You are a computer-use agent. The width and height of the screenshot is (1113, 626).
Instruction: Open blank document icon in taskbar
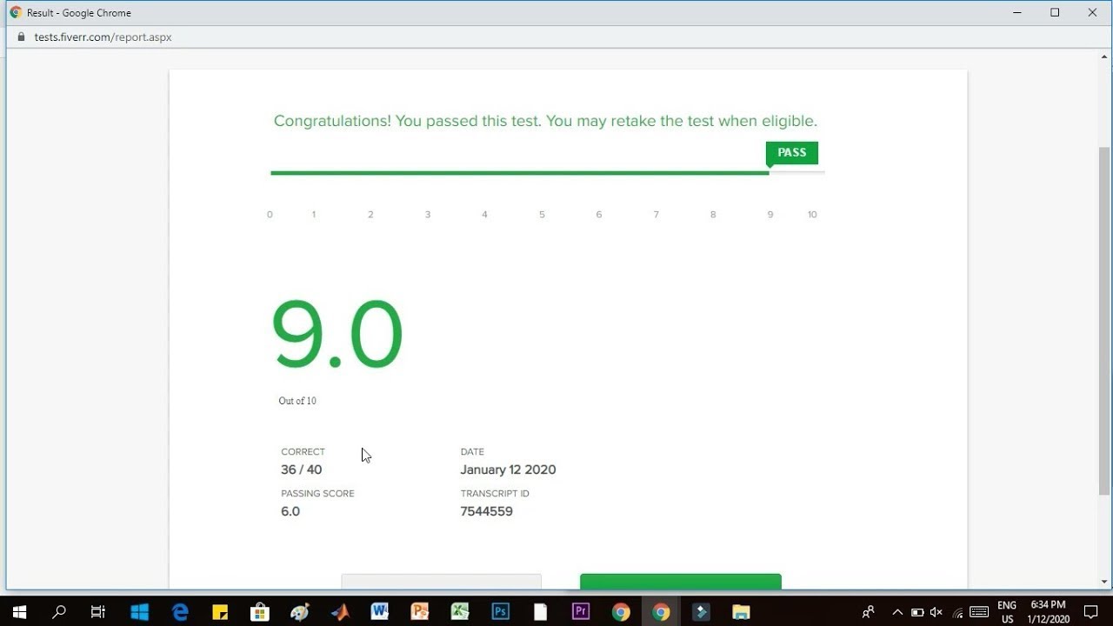pyautogui.click(x=540, y=611)
